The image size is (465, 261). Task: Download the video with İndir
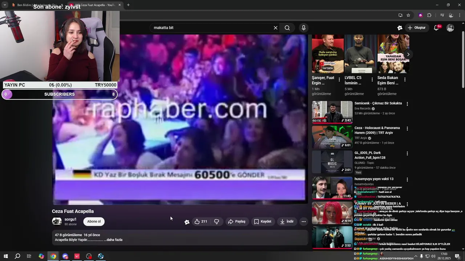coord(287,221)
